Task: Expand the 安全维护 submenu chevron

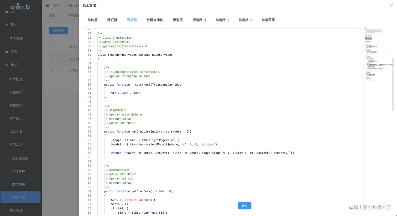Action: tap(33, 92)
